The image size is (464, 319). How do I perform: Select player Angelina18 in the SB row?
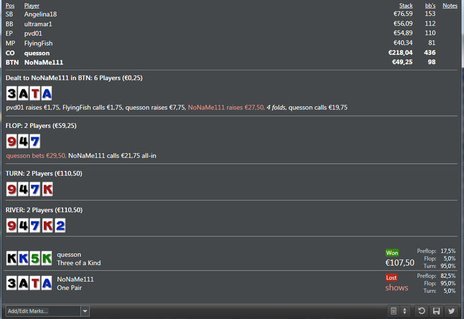coord(40,14)
